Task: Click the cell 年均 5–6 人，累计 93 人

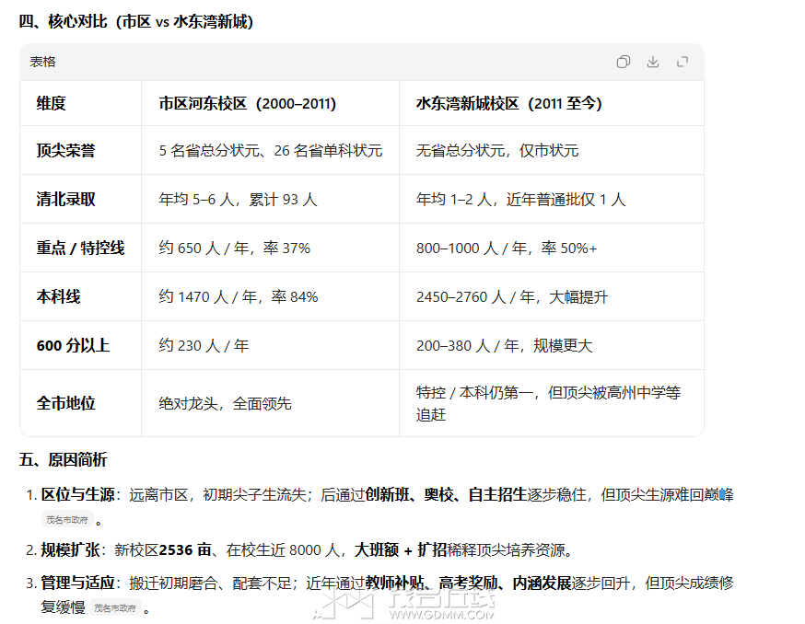Action: (x=238, y=200)
